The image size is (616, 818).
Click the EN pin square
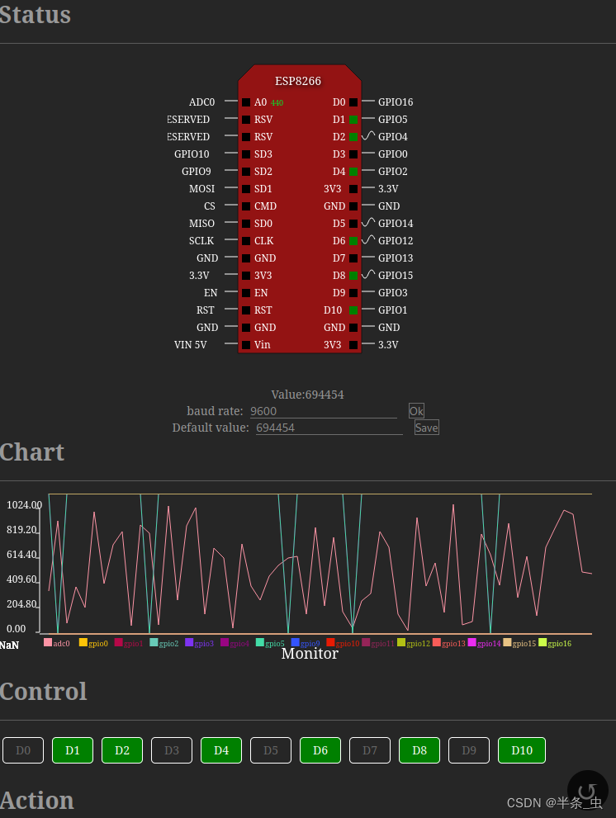246,293
